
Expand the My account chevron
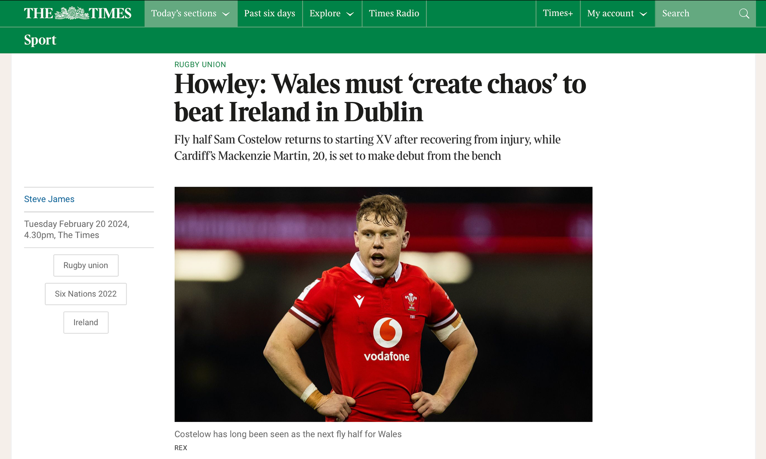click(x=643, y=14)
